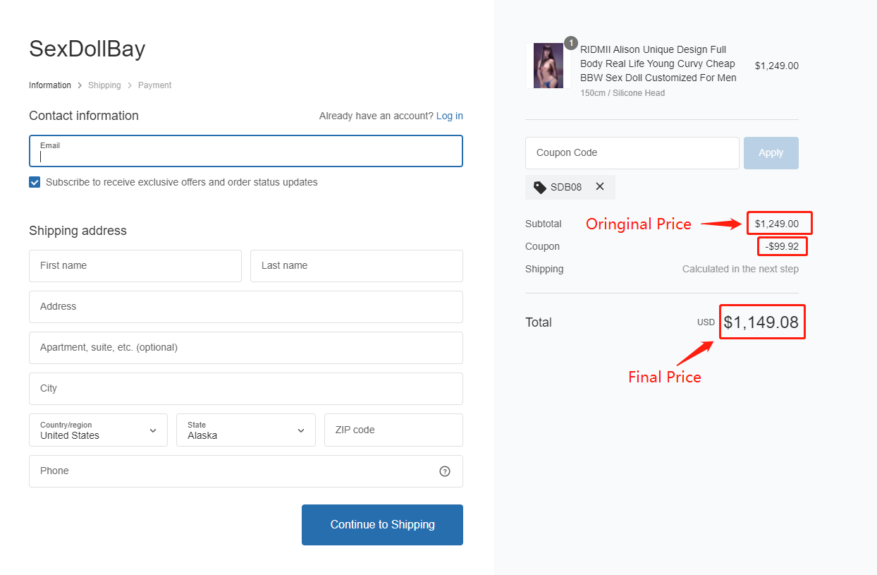Expand the State dropdown showing Alaska
Image resolution: width=877 pixels, height=575 pixels.
pos(245,430)
